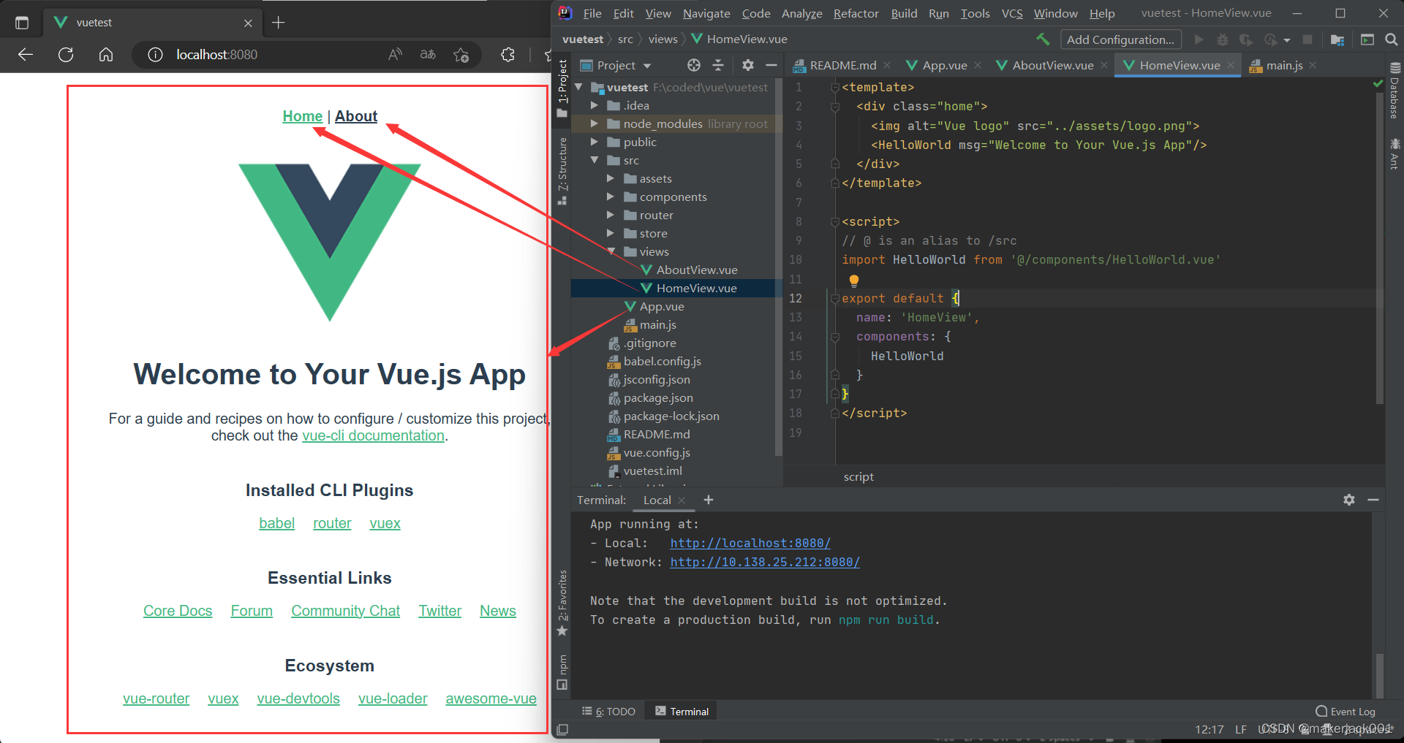Expand the components folder
This screenshot has width=1404, height=743.
[611, 197]
